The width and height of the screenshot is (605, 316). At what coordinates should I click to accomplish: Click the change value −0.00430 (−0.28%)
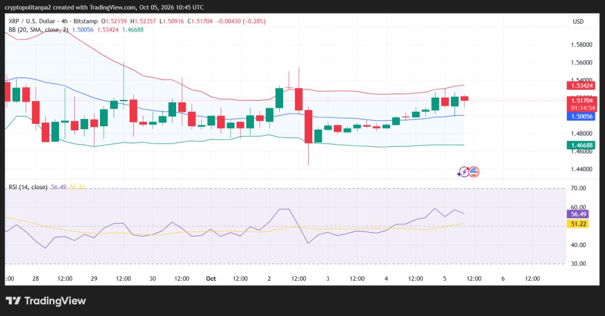pos(241,21)
